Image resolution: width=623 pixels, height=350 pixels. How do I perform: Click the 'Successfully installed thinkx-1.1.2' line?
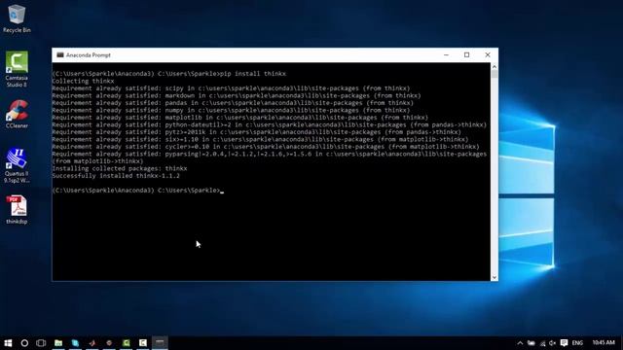pos(116,176)
